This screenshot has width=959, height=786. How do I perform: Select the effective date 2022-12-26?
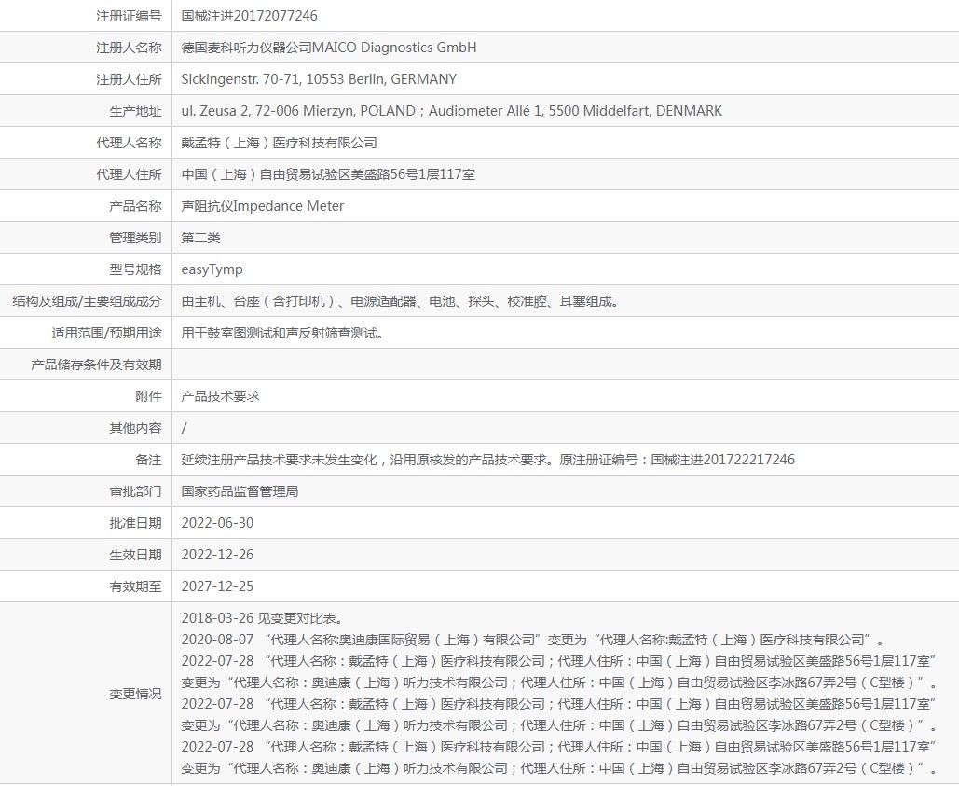217,555
